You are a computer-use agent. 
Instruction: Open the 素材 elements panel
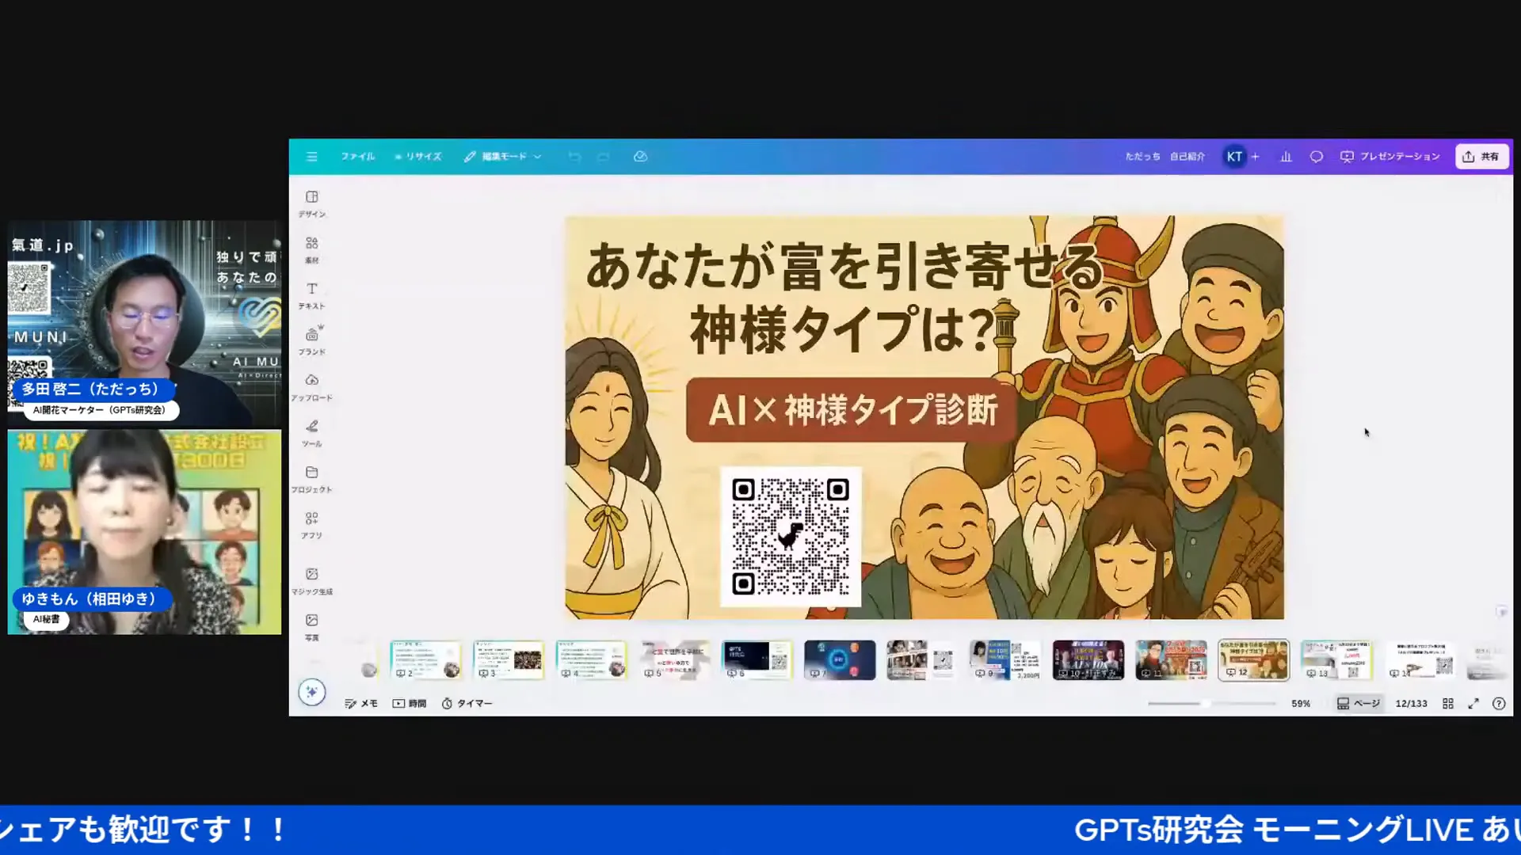pos(312,249)
